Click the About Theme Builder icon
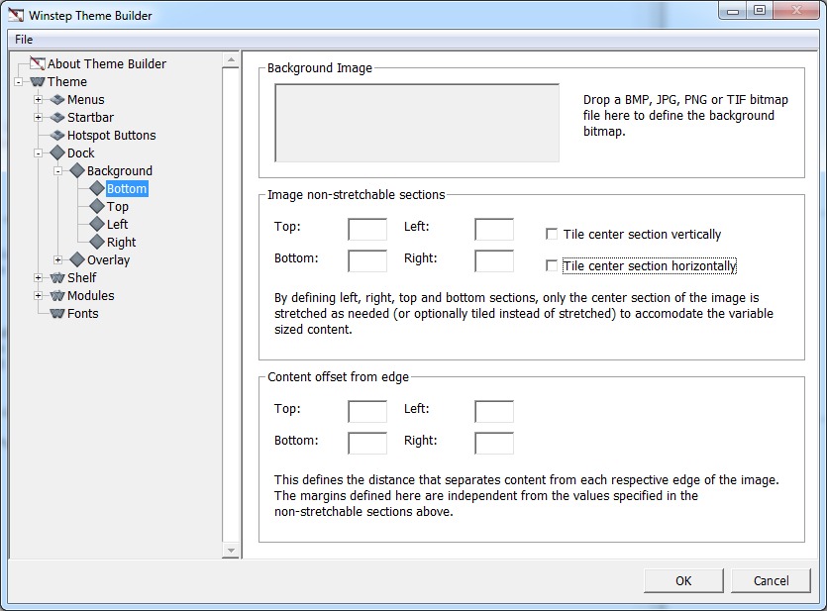The height and width of the screenshot is (611, 827). pos(38,63)
